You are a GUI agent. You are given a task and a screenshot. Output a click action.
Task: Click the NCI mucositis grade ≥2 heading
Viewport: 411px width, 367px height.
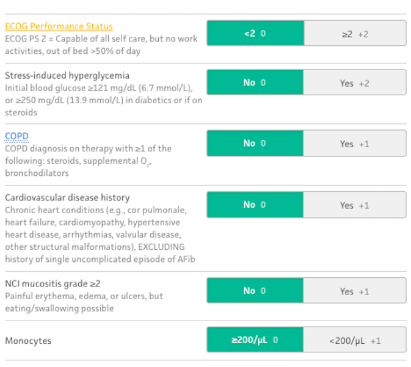tap(53, 283)
